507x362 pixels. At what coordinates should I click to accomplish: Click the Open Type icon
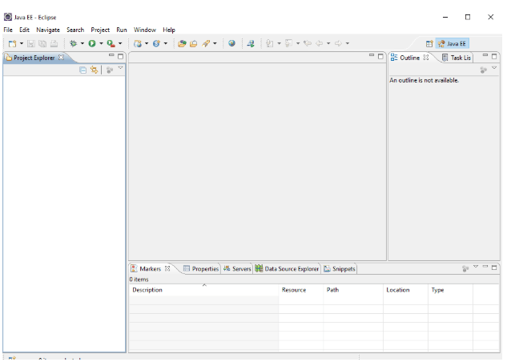point(182,43)
